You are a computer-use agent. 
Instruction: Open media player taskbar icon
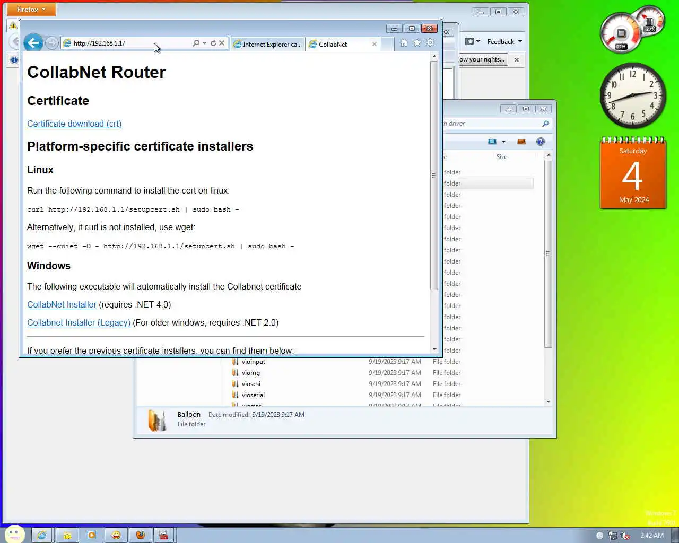pos(92,535)
